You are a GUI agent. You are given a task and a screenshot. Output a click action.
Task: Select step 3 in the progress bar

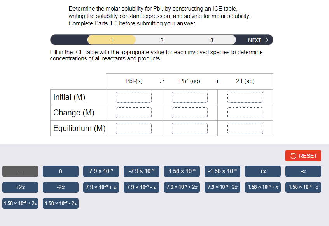coord(212,40)
